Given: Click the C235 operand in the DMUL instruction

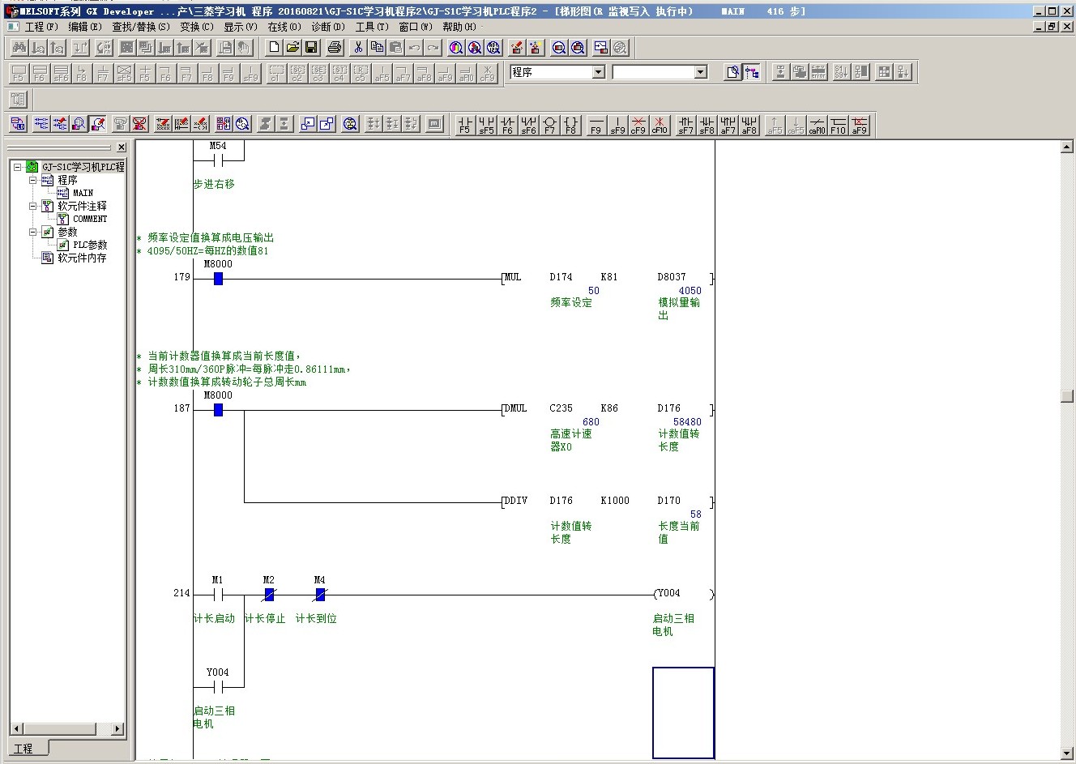Looking at the screenshot, I should coord(561,408).
